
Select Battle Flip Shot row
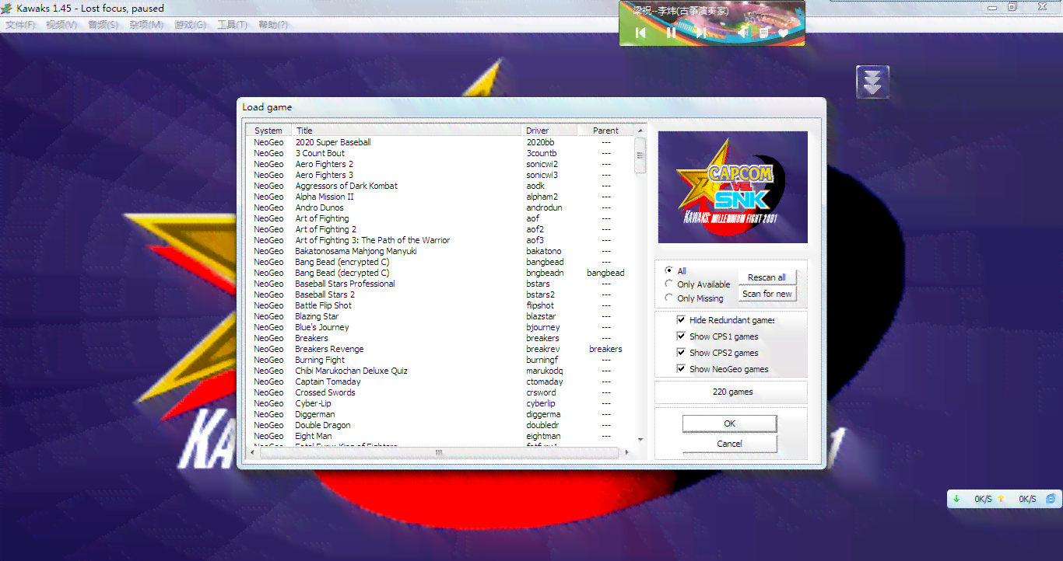[x=440, y=305]
